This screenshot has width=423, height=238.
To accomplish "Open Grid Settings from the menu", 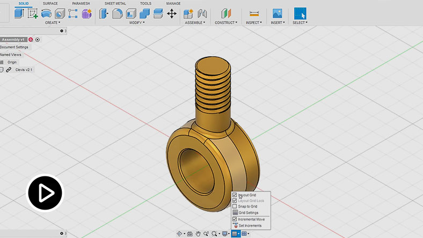I will (x=248, y=213).
